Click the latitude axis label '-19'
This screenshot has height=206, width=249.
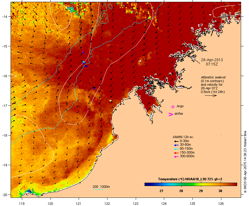pos(5,165)
